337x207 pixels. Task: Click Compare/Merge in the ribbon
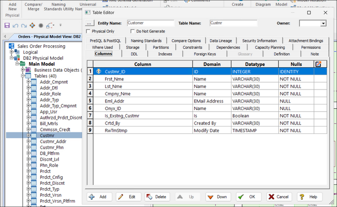tap(33, 7)
